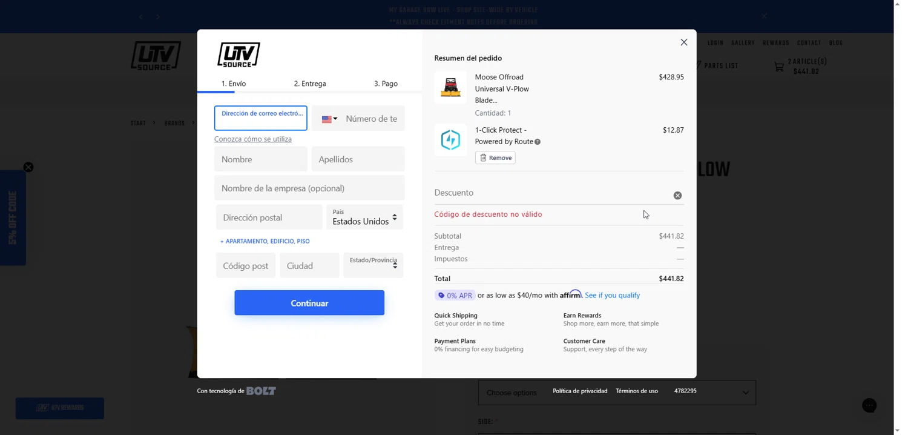Click the UTV Source logo in checkout modal
This screenshot has width=908, height=435.
coord(239,55)
